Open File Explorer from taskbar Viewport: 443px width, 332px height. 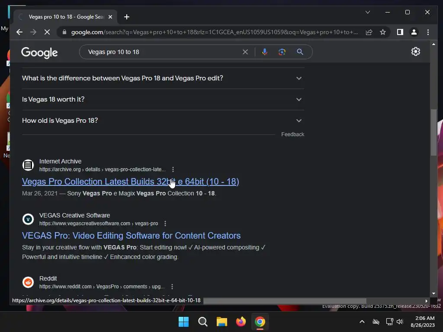click(222, 322)
